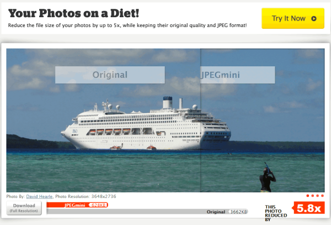Screen dimensions: 331x225
Task: Click the snorkeler in the water
Action: pos(267,177)
